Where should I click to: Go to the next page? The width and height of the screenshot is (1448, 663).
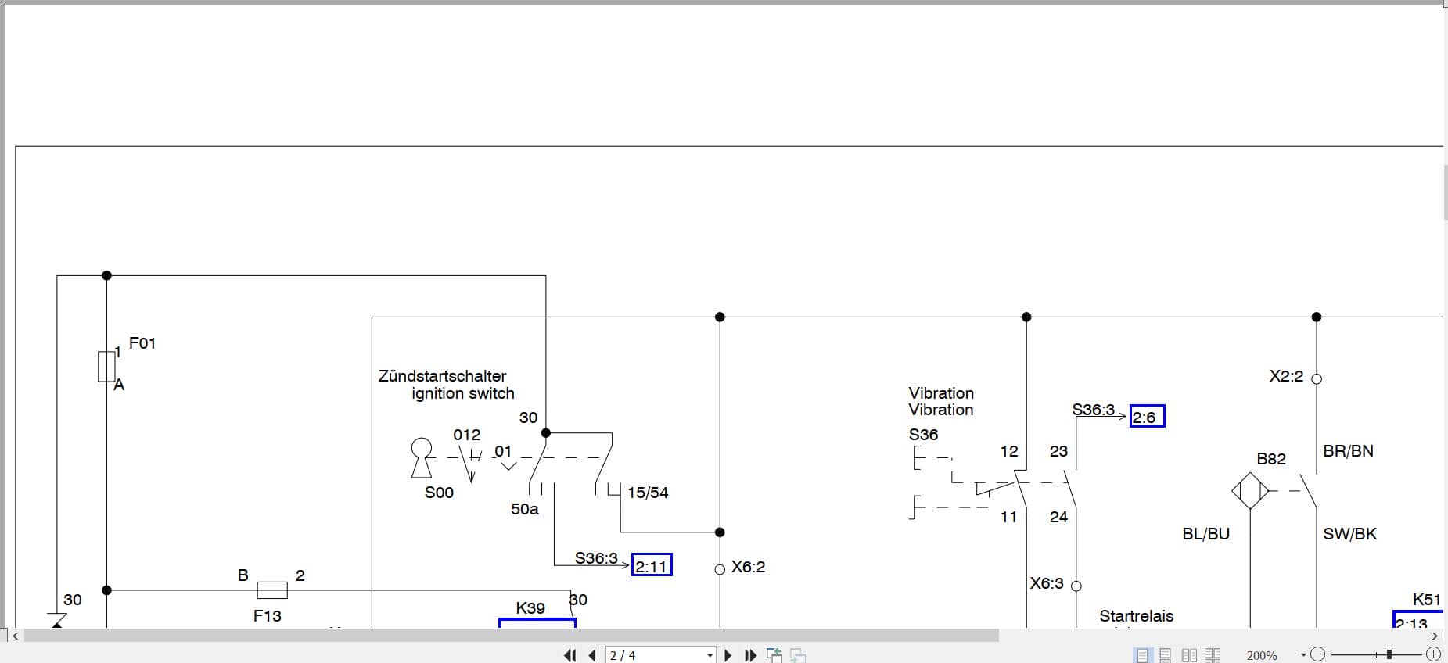(728, 655)
